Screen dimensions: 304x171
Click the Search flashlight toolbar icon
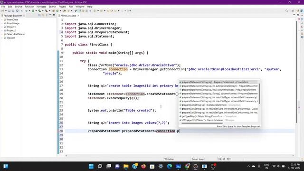pos(68,11)
